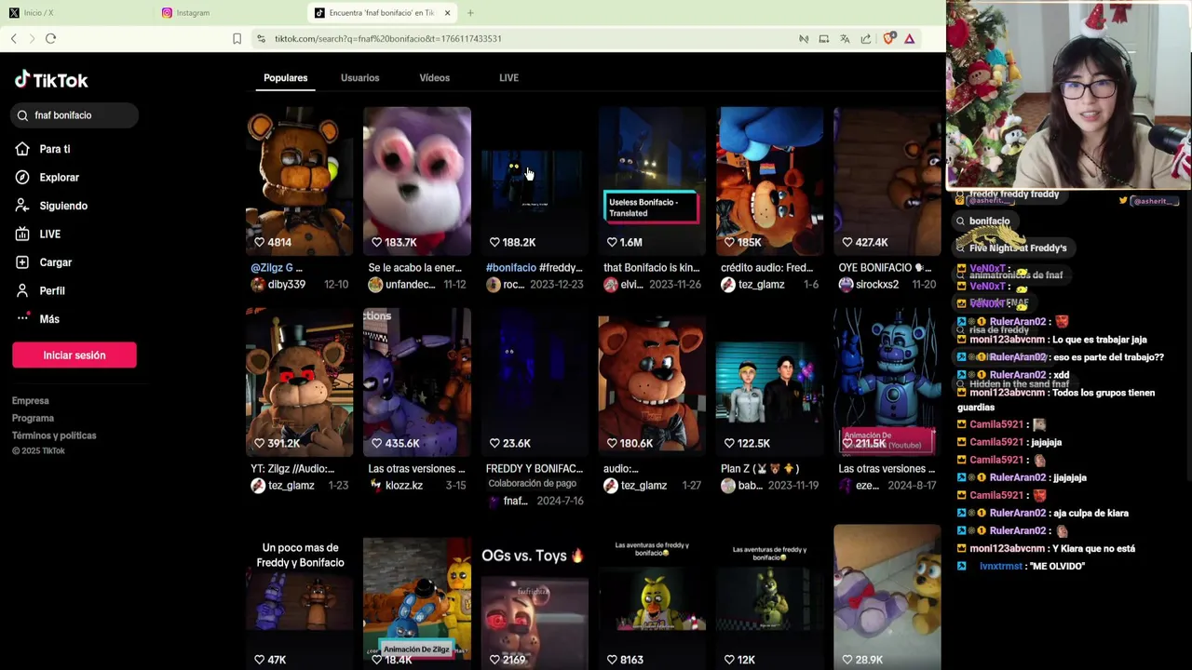The width and height of the screenshot is (1192, 670).
Task: Click the search magnifier icon in TikTok sidebar
Action: click(22, 115)
